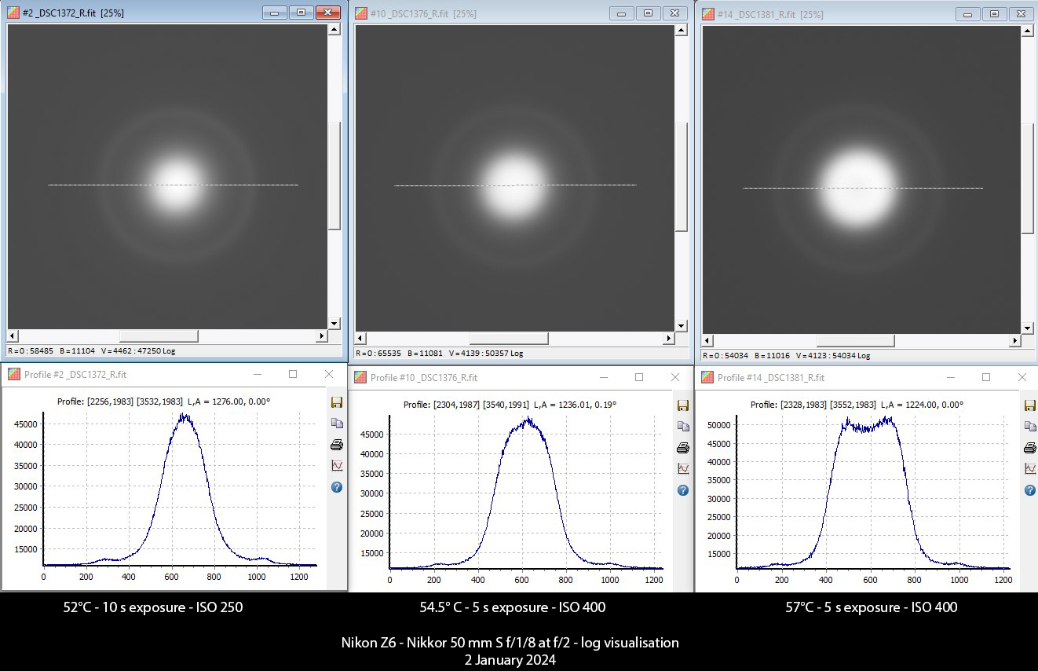Screen dimensions: 1038x671
Task: Minimize the #14 _DSC1381_R.fit image window
Action: tap(968, 14)
